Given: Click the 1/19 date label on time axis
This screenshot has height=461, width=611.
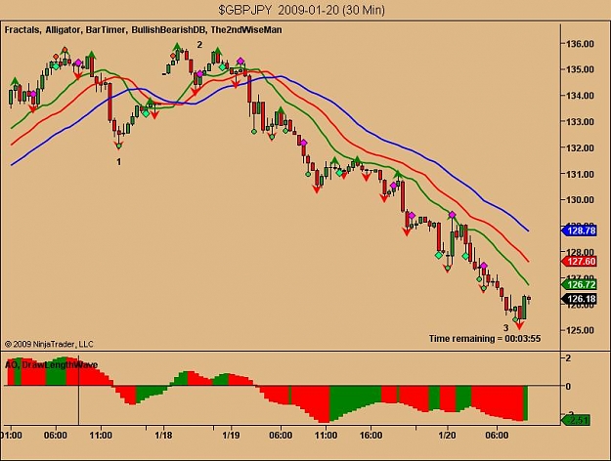Looking at the screenshot, I should point(231,435).
